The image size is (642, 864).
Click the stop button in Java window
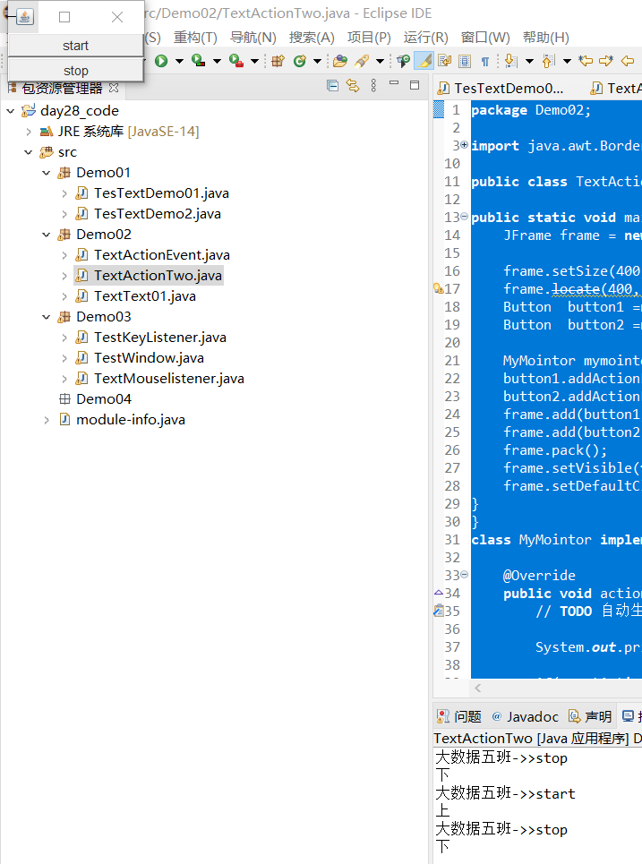pyautogui.click(x=75, y=71)
